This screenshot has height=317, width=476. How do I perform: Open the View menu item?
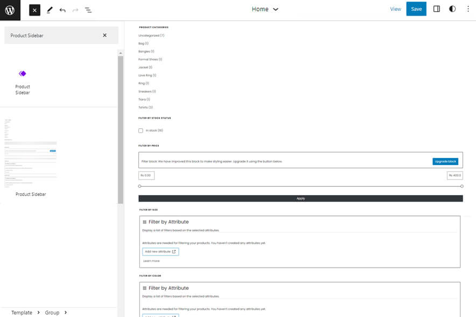click(x=395, y=9)
